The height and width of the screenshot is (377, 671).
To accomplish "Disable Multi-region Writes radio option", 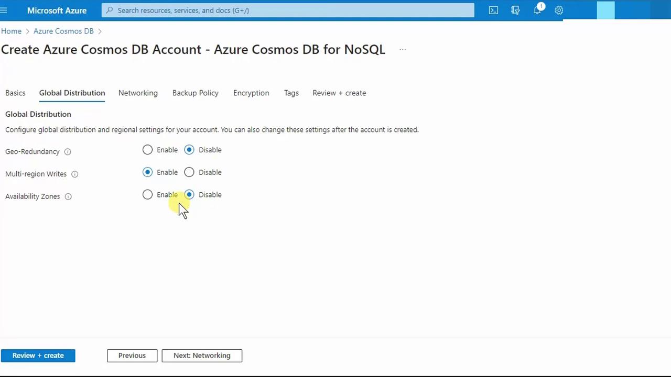I will [x=189, y=172].
